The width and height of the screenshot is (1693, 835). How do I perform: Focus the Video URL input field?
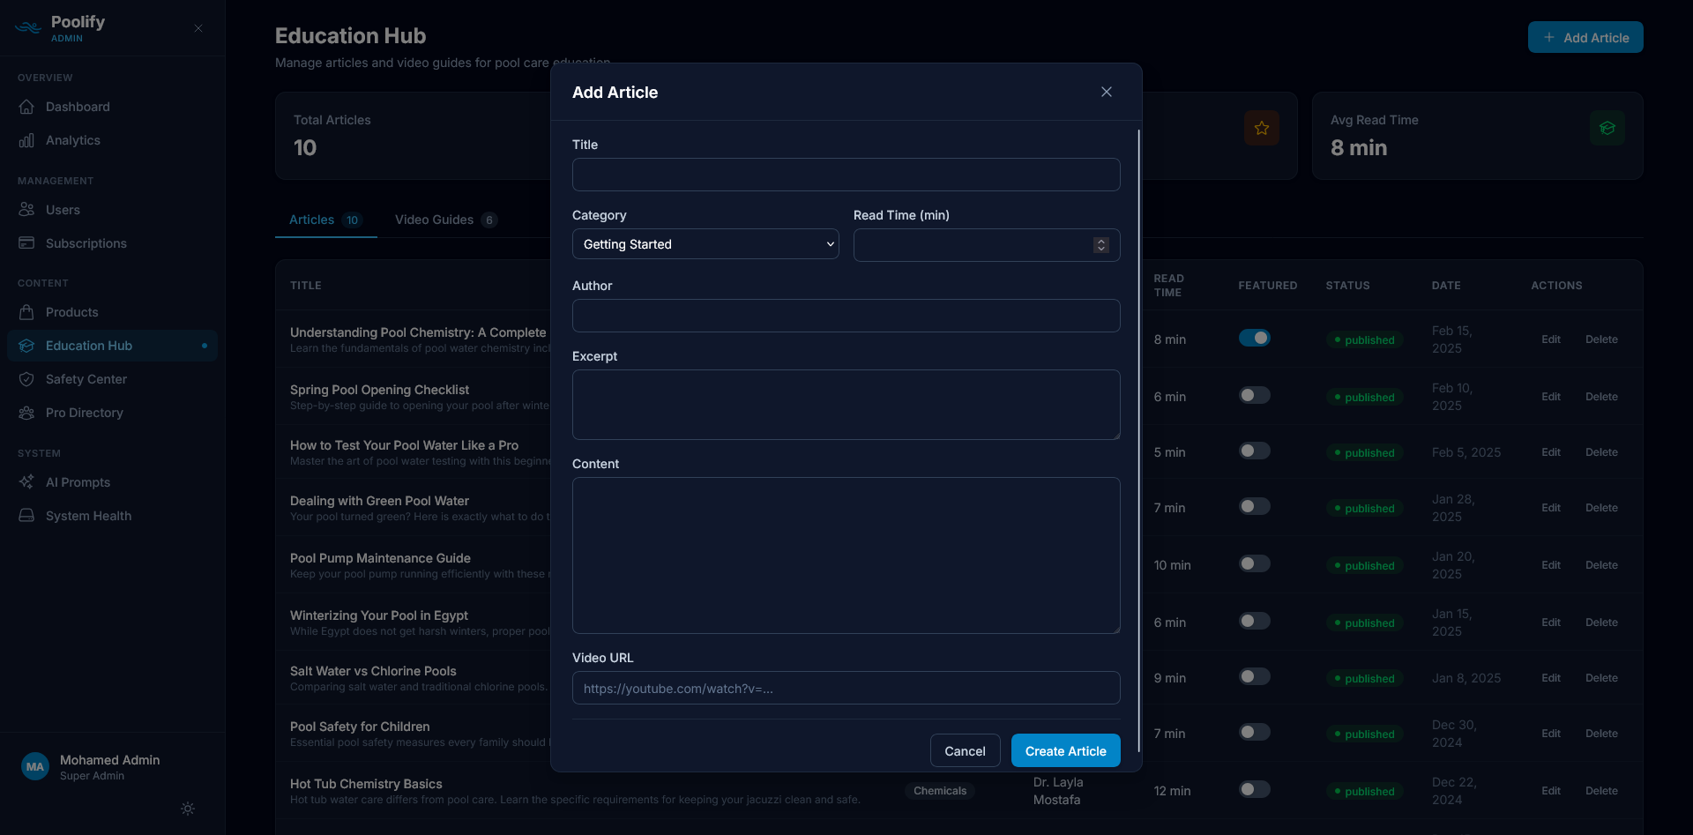pyautogui.click(x=846, y=688)
